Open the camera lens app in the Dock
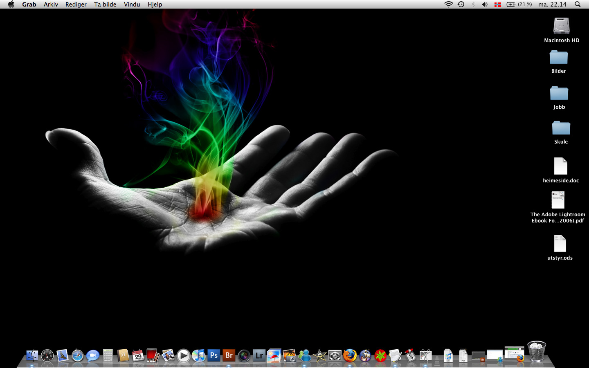Screen dimensions: 589x368 244,355
